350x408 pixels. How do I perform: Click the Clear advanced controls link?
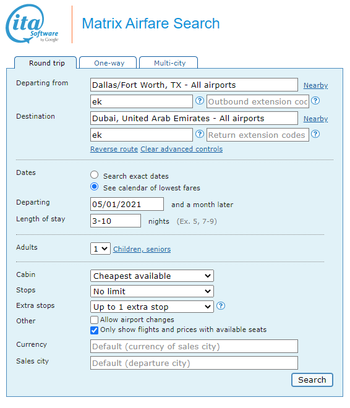(x=182, y=149)
